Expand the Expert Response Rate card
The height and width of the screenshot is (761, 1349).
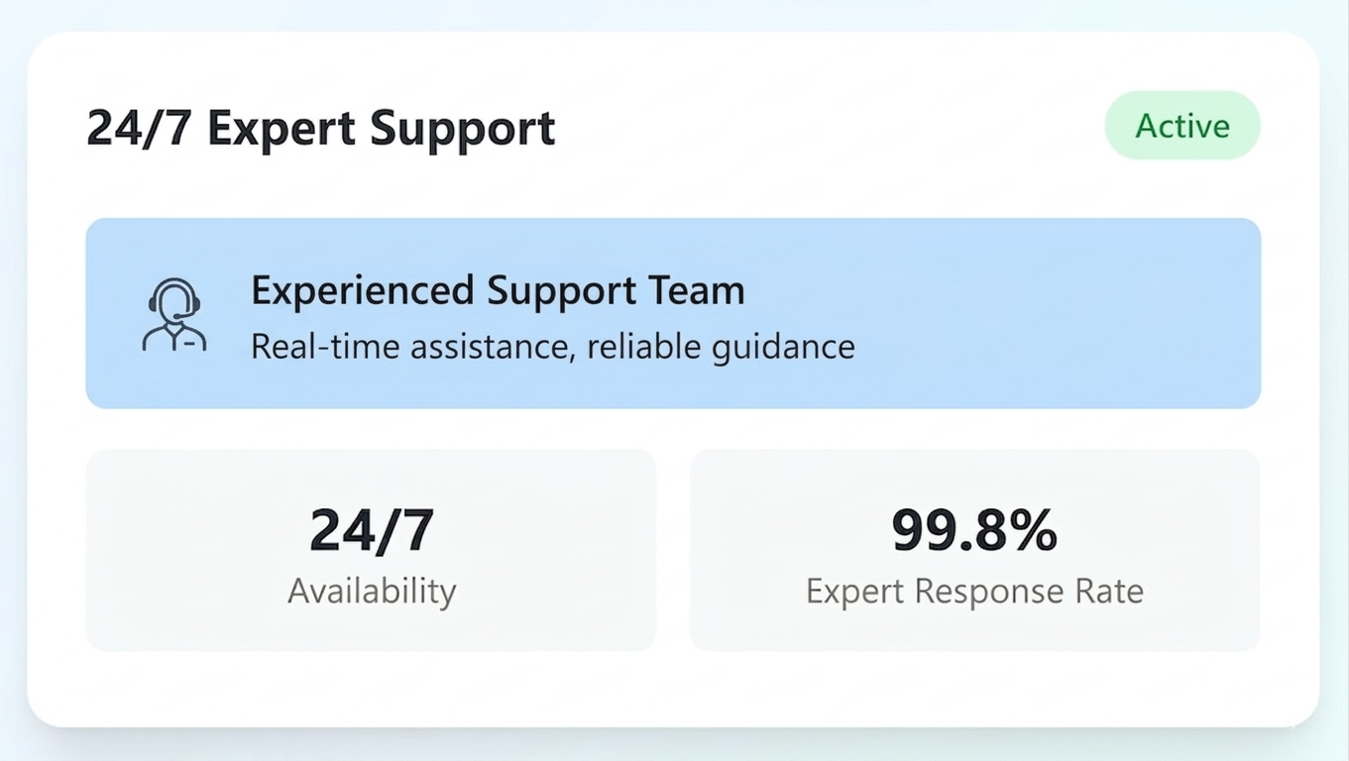pyautogui.click(x=974, y=550)
